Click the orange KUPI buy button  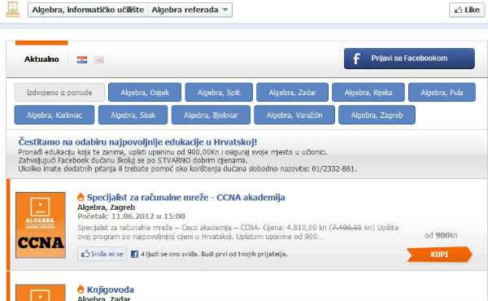pos(439,255)
